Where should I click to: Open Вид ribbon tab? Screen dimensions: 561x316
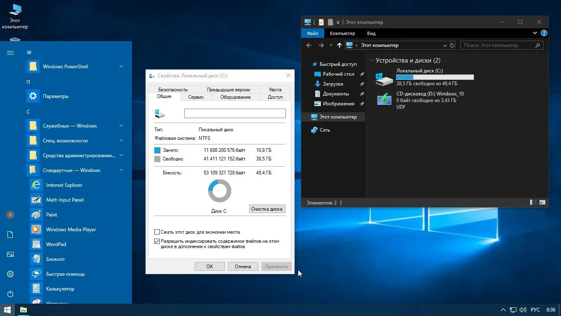coord(371,33)
